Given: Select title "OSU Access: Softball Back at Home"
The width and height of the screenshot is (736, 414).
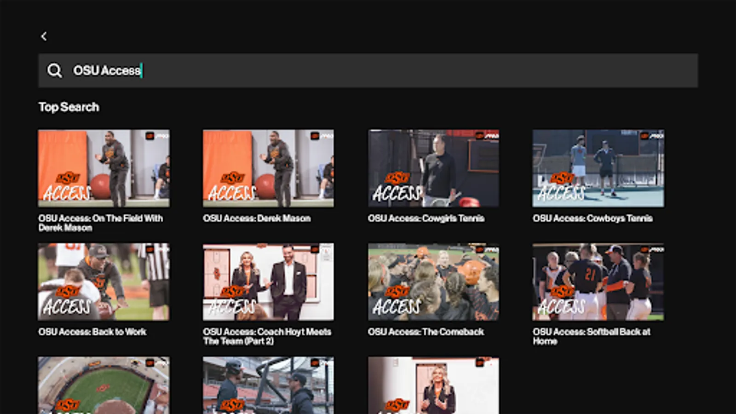Looking at the screenshot, I should pyautogui.click(x=592, y=336).
